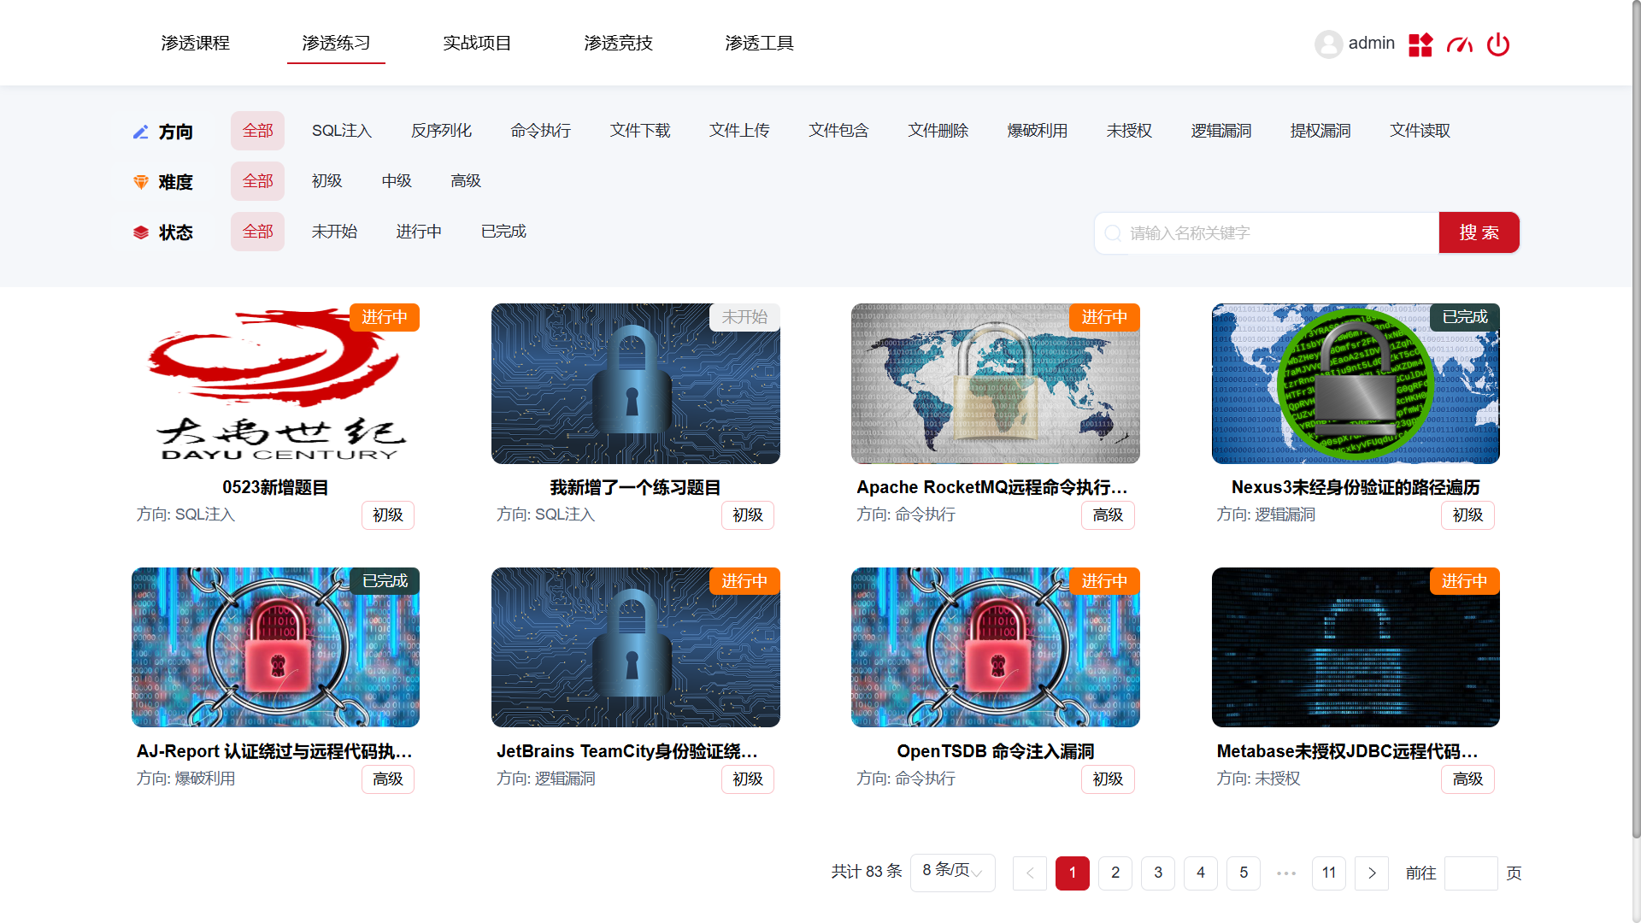Open the 0523新增题目 card thumbnail
This screenshot has width=1641, height=923.
click(275, 384)
